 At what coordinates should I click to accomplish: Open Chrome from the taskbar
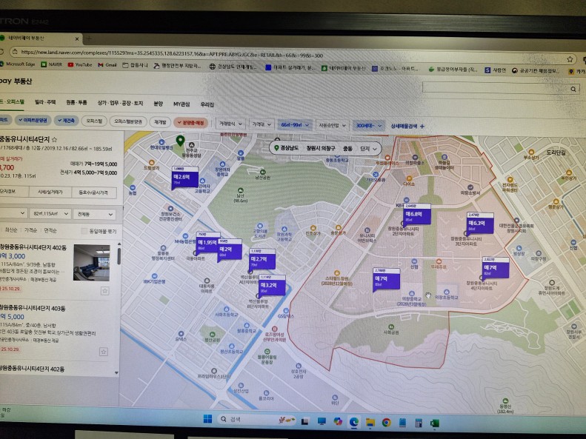tap(387, 423)
